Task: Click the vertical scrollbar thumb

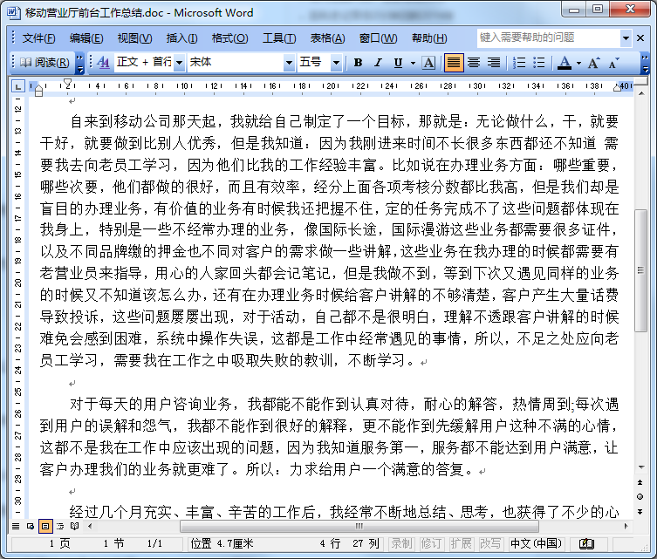Action: (640, 270)
